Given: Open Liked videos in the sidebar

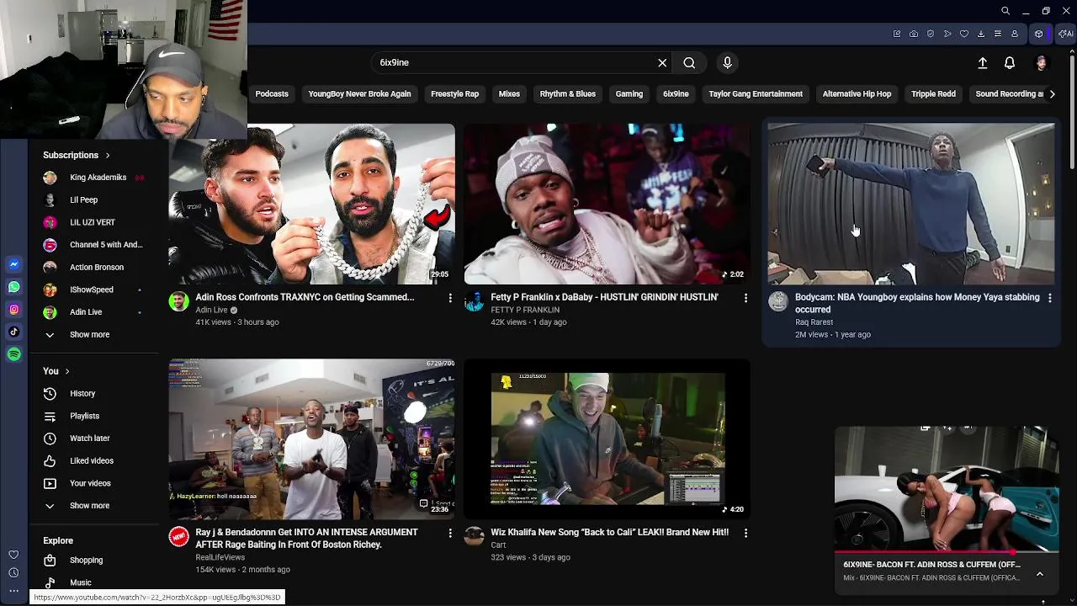Looking at the screenshot, I should click(x=93, y=460).
